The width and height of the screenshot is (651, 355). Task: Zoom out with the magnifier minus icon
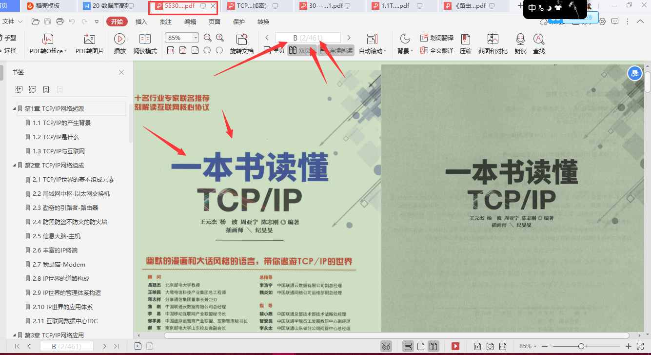click(x=208, y=38)
